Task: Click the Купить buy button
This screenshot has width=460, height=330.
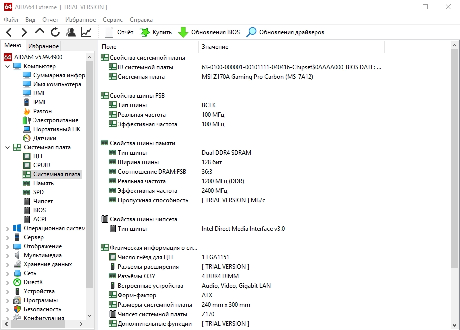Action: coord(156,32)
